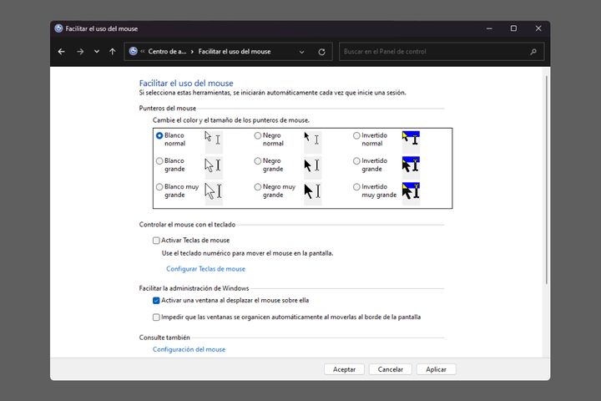
Task: Go up one level with Up arrow
Action: pos(113,52)
